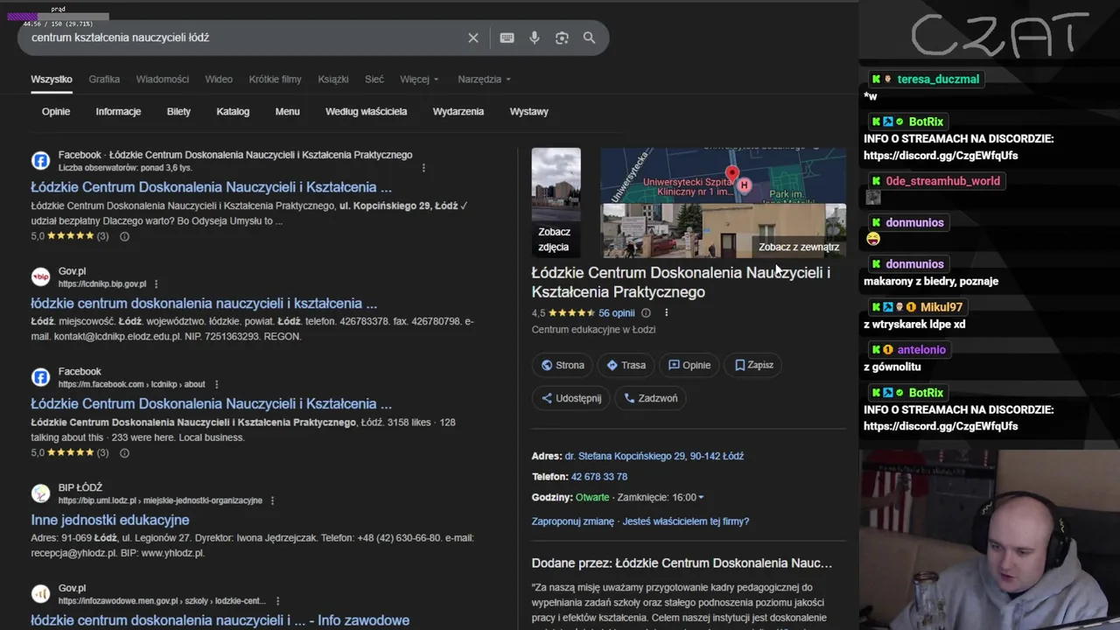The height and width of the screenshot is (630, 1120).
Task: Click info icon next to 56 opinii
Action: point(646,312)
